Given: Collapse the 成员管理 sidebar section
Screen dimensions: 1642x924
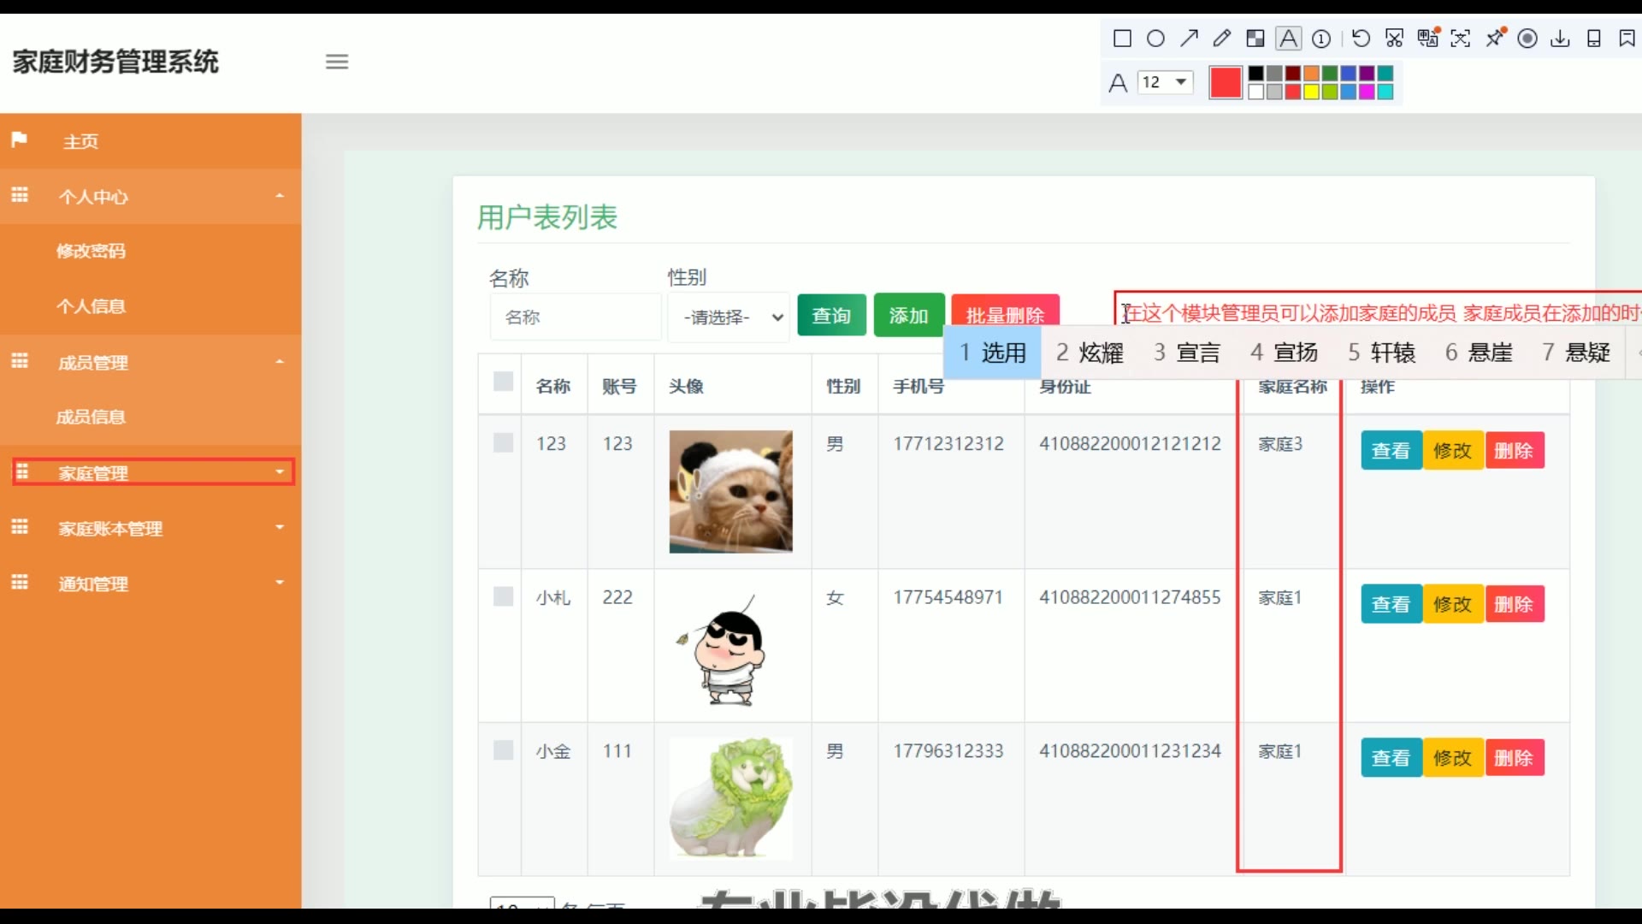Looking at the screenshot, I should click(x=151, y=362).
